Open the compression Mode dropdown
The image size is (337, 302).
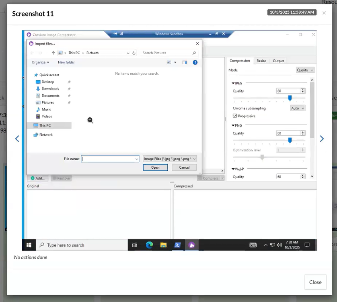point(305,70)
